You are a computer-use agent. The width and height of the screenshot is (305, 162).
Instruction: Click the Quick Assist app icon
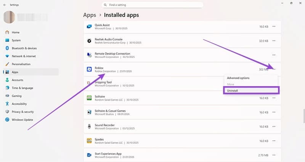(x=89, y=27)
